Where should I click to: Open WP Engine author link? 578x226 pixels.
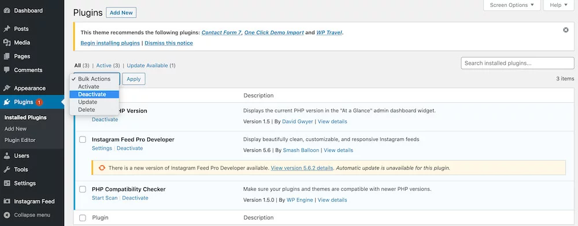[x=300, y=200]
